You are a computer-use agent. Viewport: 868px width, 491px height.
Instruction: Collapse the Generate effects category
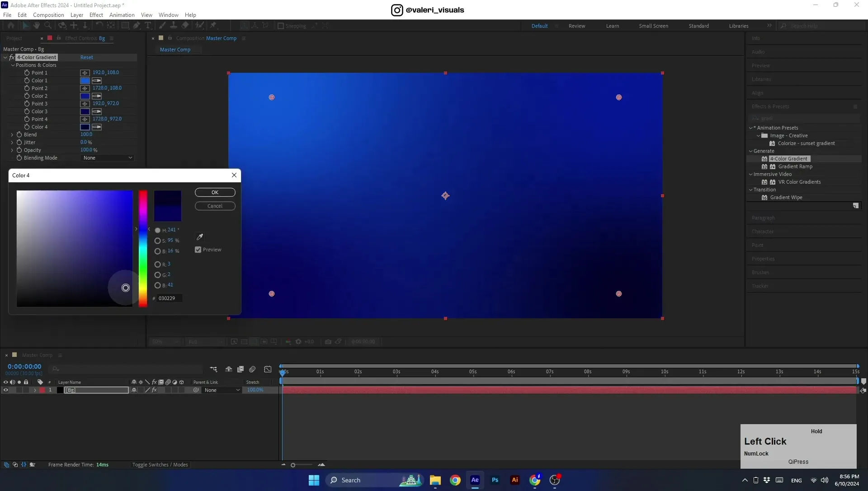751,151
